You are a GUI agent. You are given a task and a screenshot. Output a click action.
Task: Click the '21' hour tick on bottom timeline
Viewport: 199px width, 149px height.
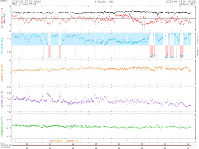click(142, 144)
